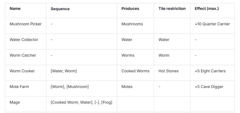The height and width of the screenshot is (113, 240).
Task: Click the Hot Stones tile restriction
Action: point(168,71)
